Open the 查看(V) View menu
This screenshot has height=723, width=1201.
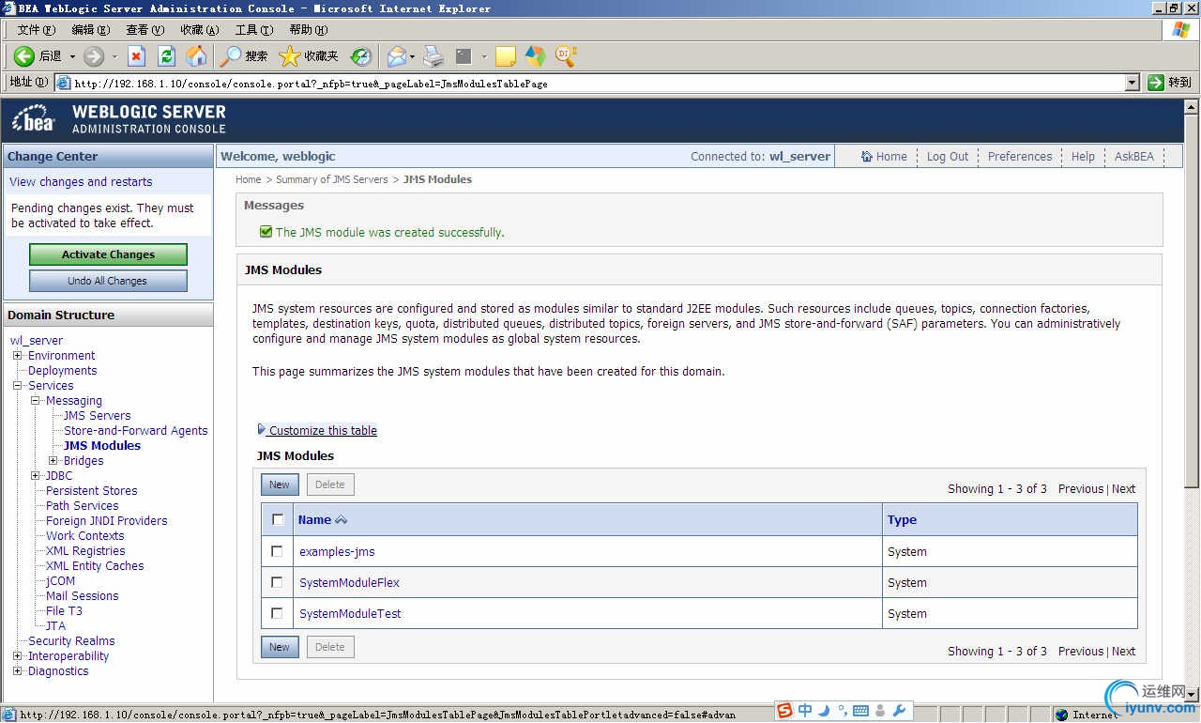click(144, 30)
